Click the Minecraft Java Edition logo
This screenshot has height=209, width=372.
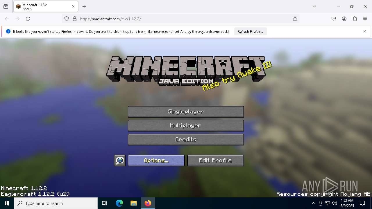186,70
